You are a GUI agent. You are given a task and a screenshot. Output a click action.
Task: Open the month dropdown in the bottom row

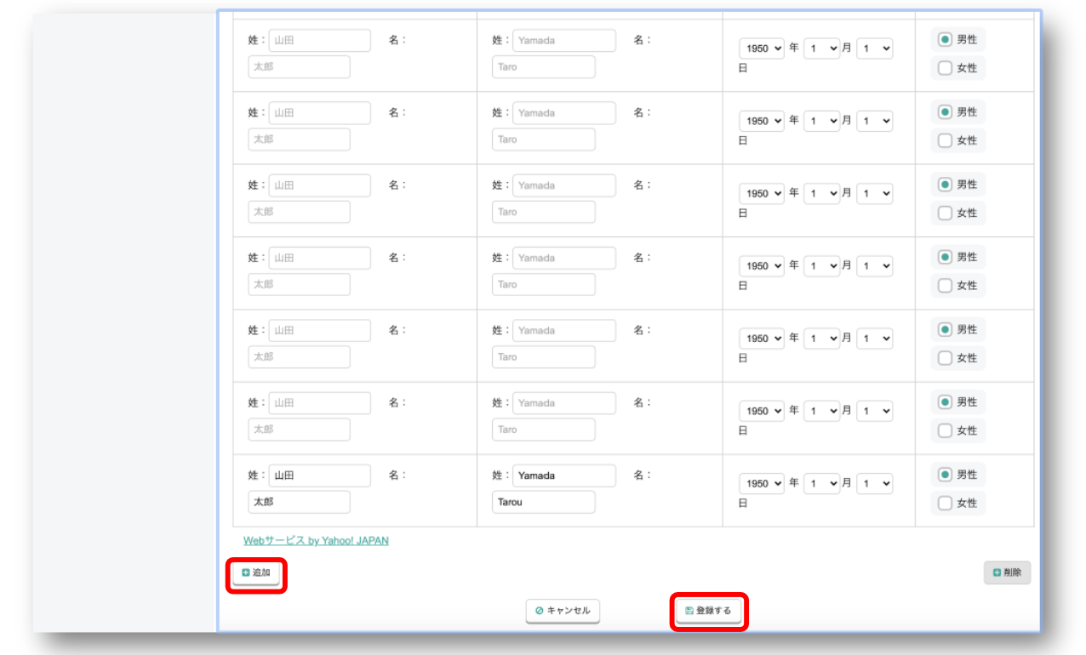tap(821, 483)
